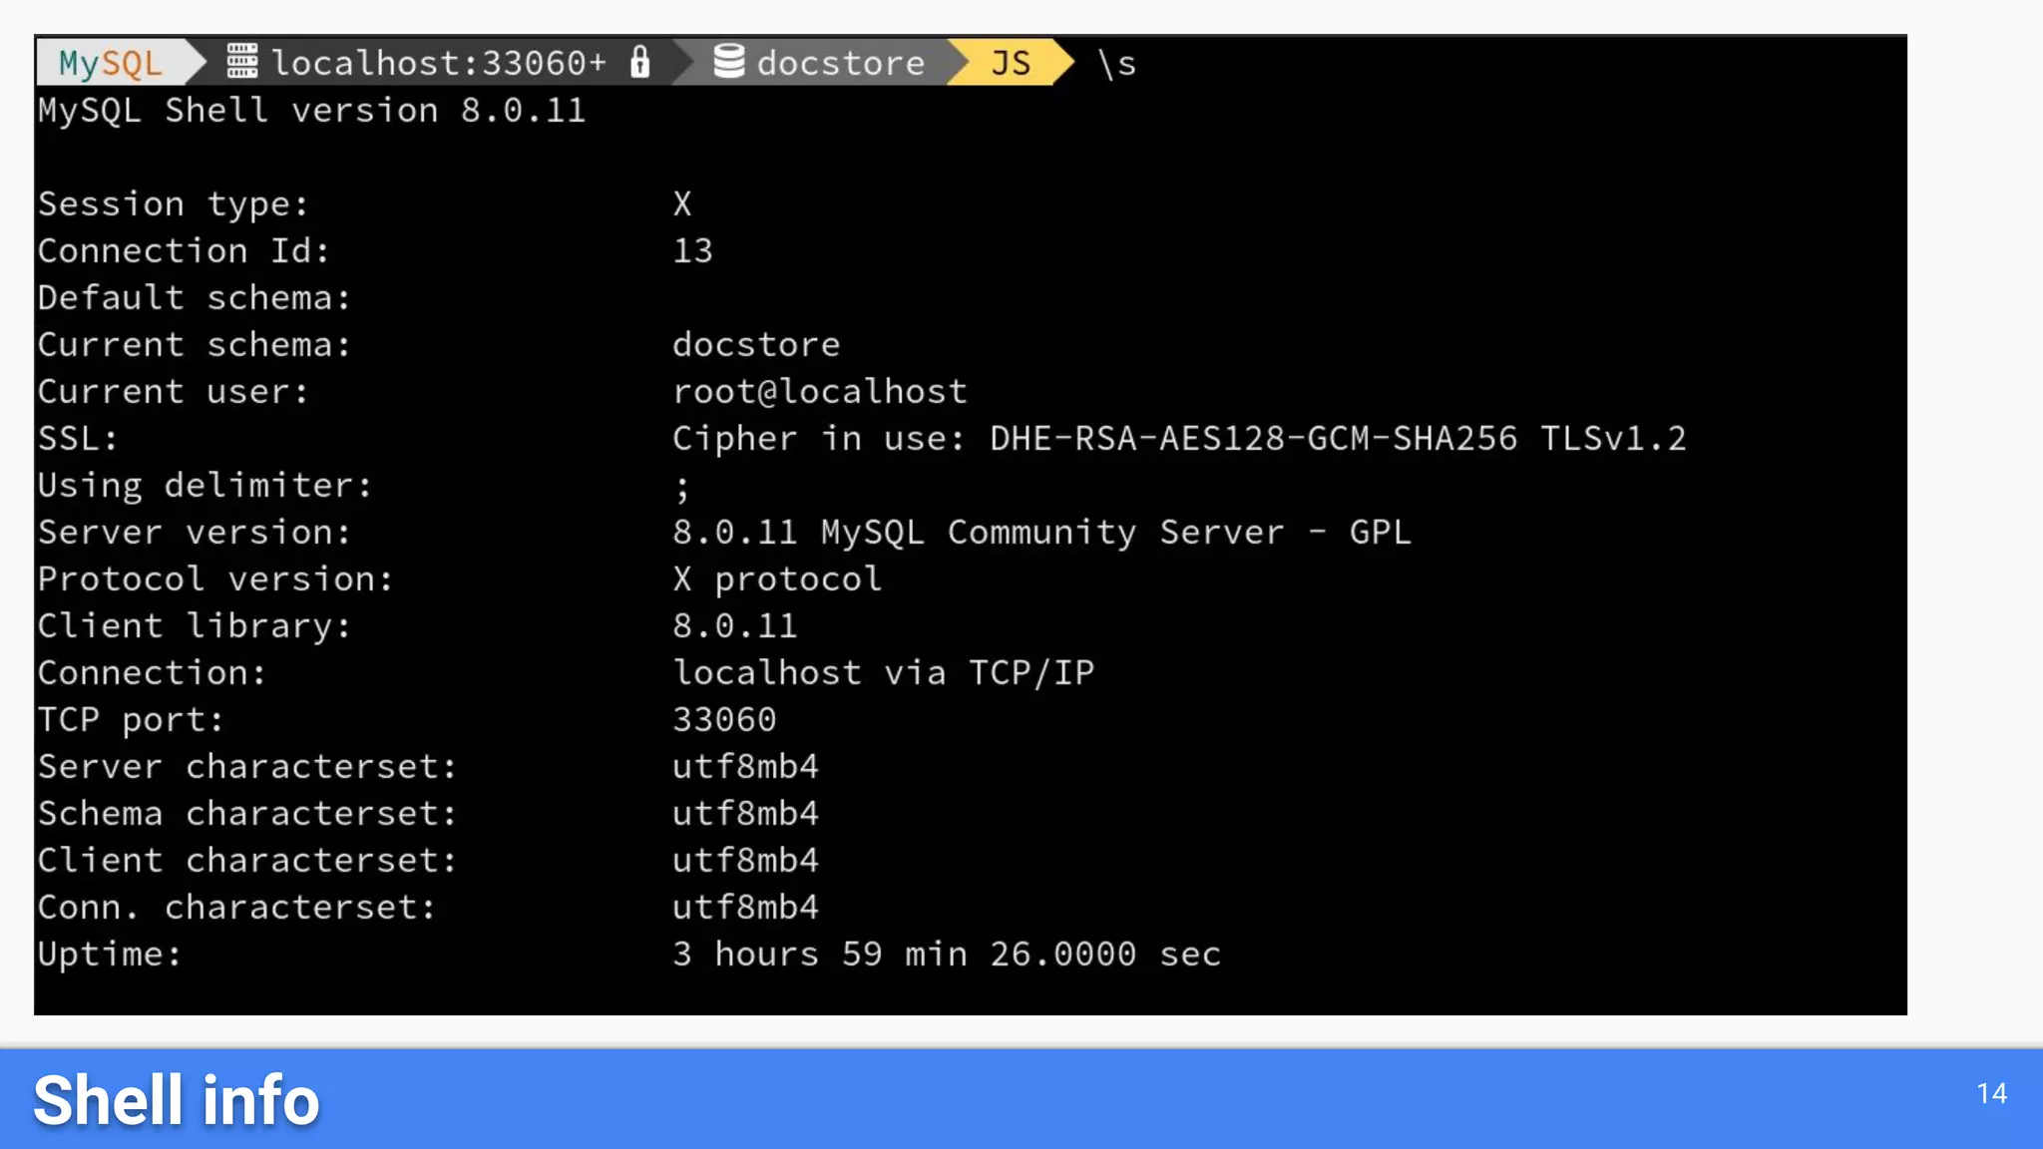Click the \s command text

(1117, 64)
